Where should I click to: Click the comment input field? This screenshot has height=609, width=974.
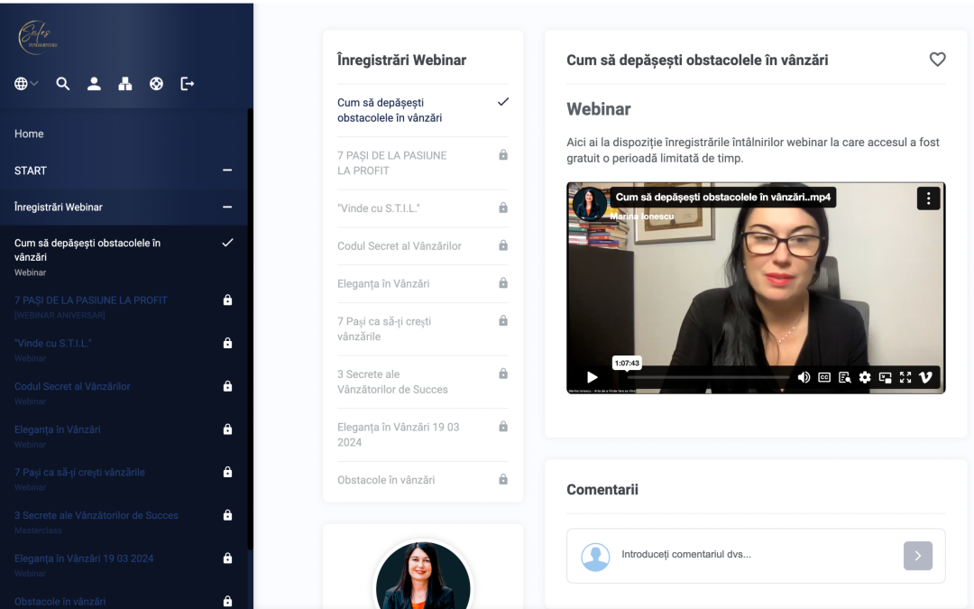point(756,554)
